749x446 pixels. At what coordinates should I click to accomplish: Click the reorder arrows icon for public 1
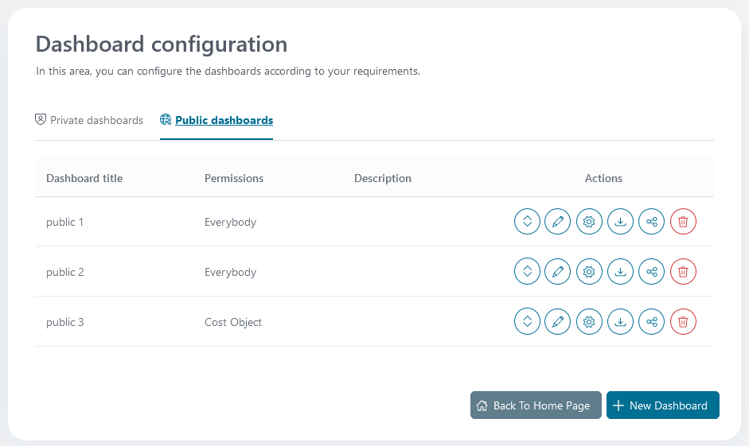click(x=527, y=222)
